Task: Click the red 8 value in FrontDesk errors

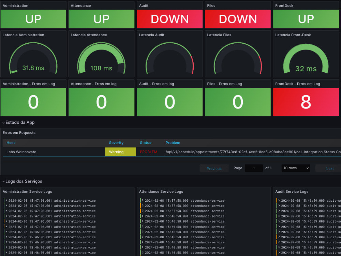Action: 306,102
